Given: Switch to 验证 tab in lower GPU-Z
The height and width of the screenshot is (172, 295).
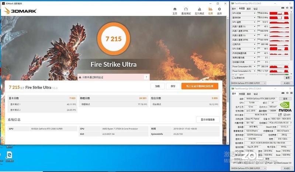Looking at the screenshot, I should pyautogui.click(x=256, y=94).
